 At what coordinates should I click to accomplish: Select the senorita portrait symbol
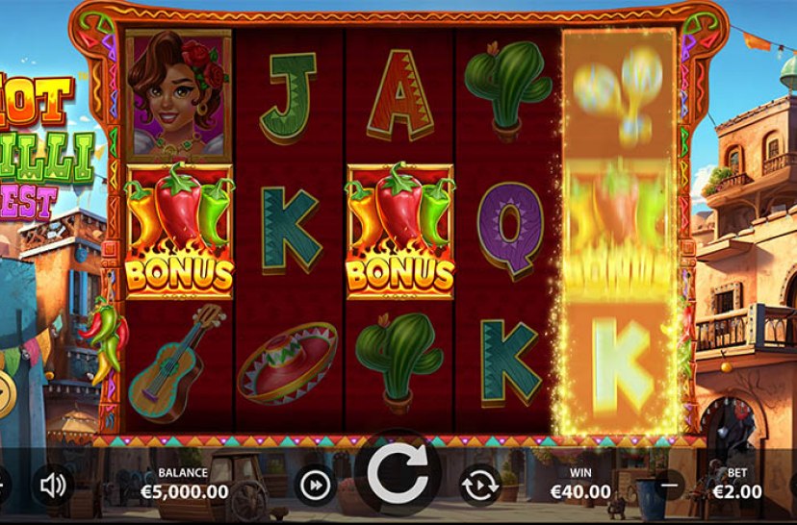pyautogui.click(x=178, y=95)
